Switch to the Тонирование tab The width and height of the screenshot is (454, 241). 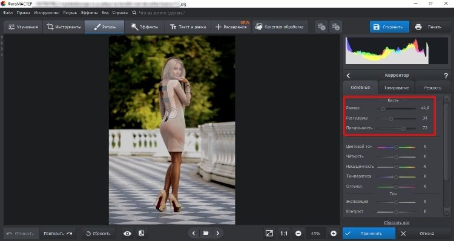pyautogui.click(x=396, y=88)
